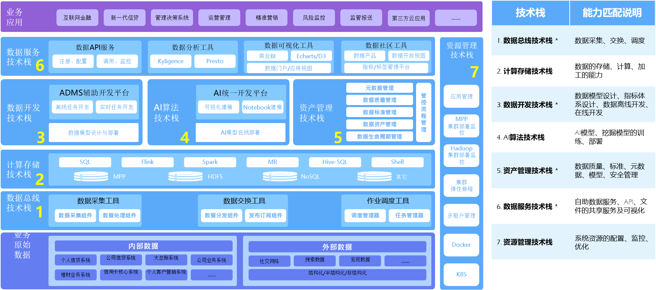Screen dimensions: 656x290
Task: Click the 数据标准管理 box
Action: coord(380,112)
